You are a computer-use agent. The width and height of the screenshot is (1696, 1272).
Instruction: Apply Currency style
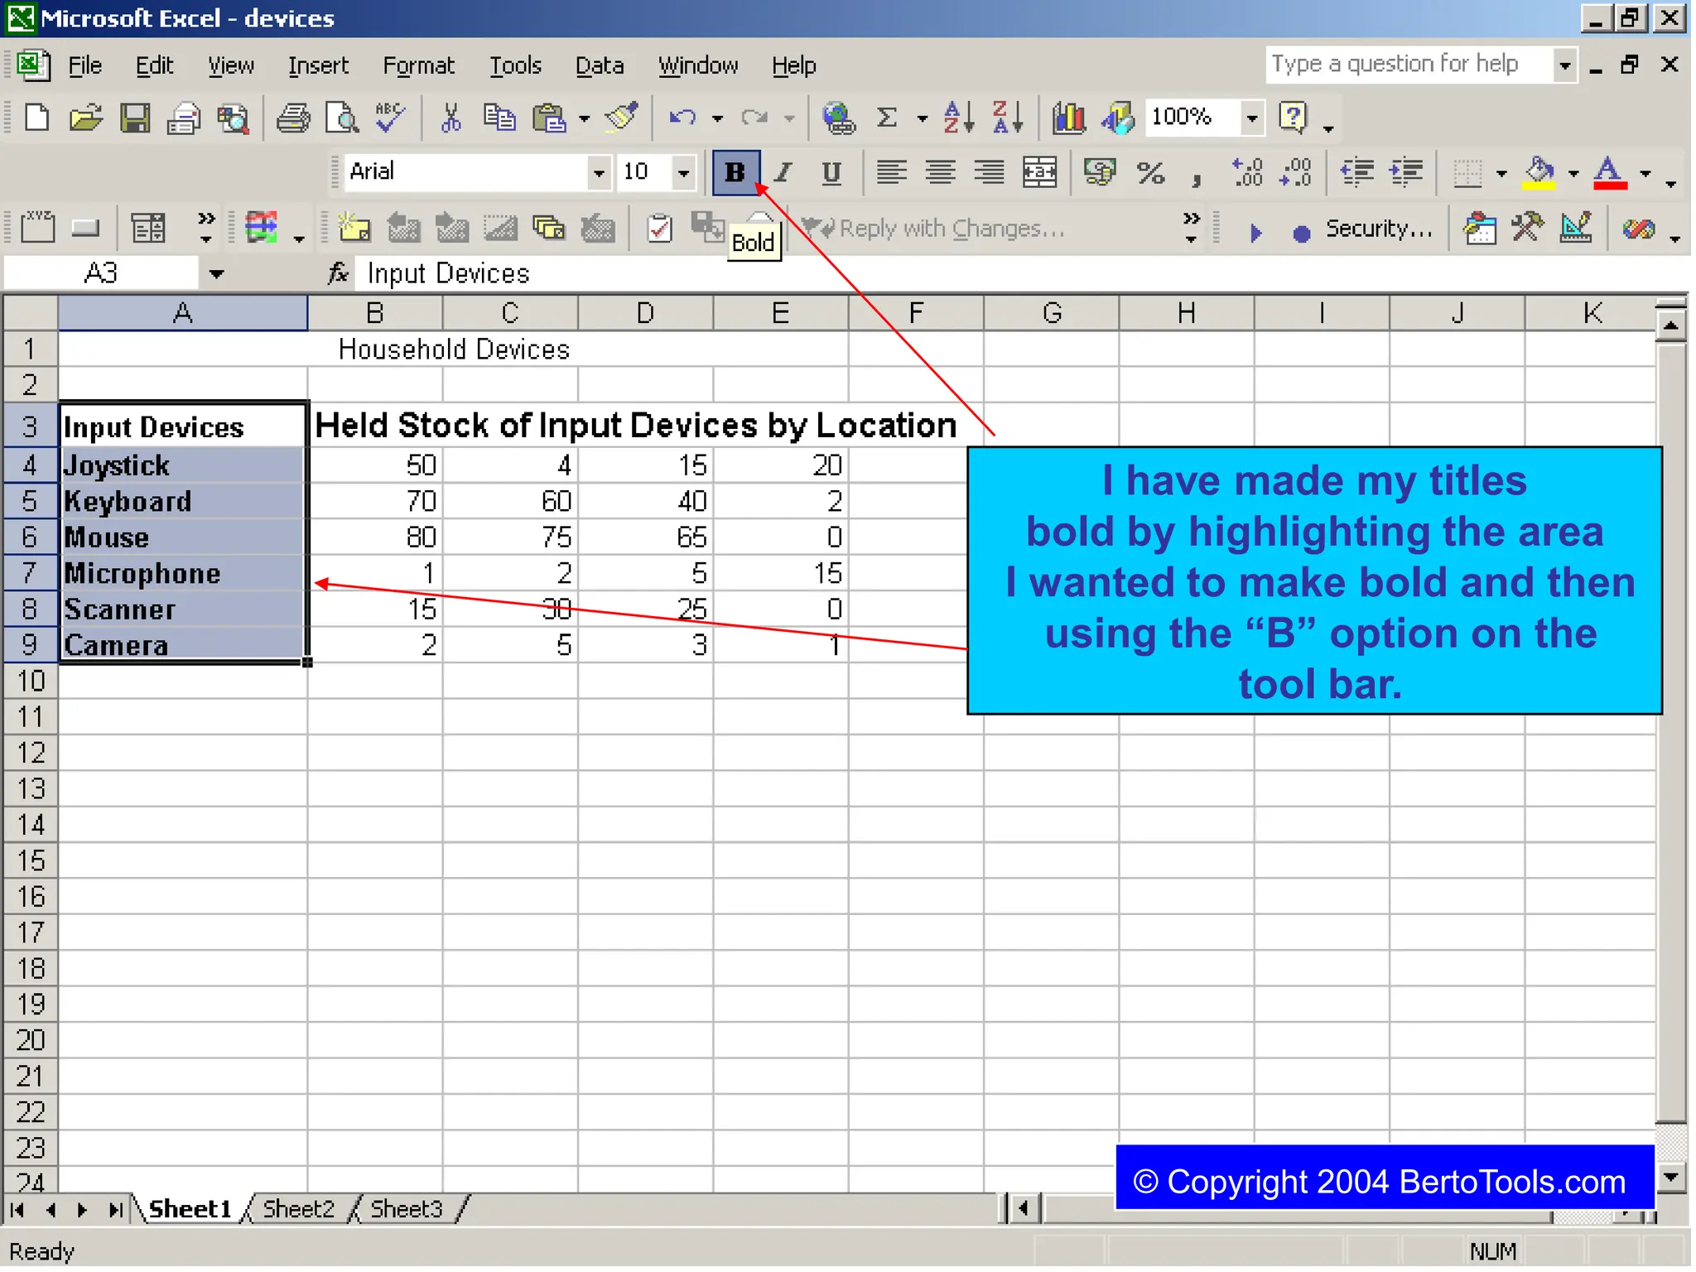(x=1100, y=172)
